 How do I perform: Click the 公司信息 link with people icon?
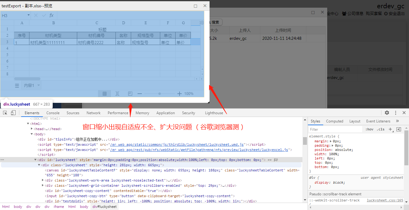pyautogui.click(x=353, y=13)
